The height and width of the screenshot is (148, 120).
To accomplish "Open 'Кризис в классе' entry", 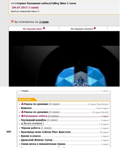I will point(31,136).
